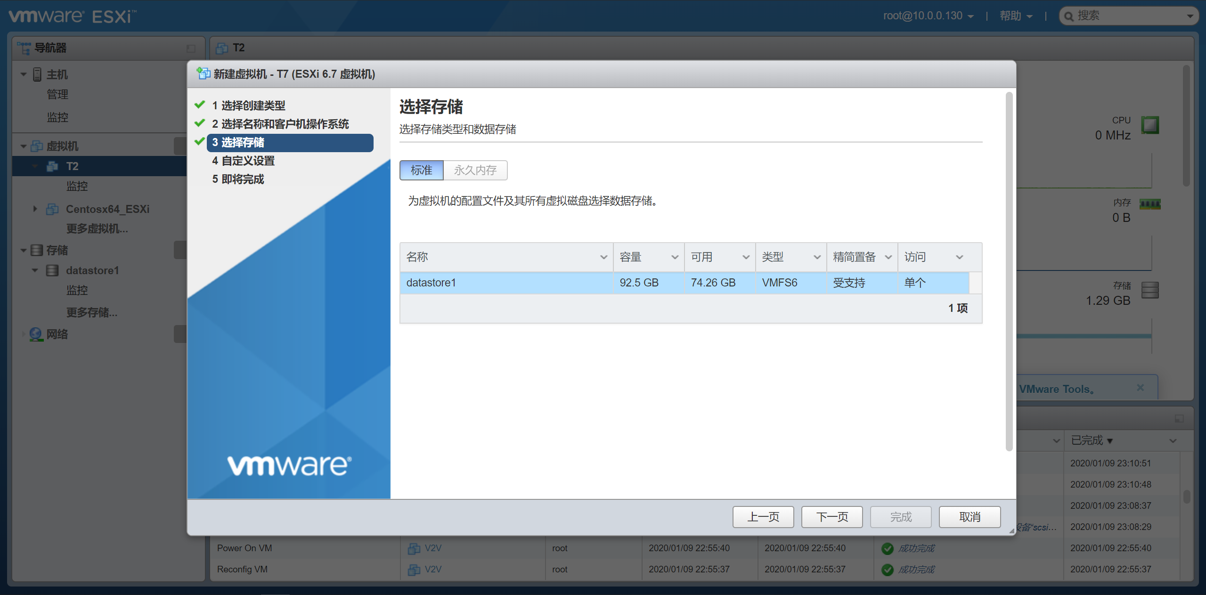Image resolution: width=1206 pixels, height=595 pixels.
Task: Click the new virtual machine wizard icon
Action: click(204, 73)
